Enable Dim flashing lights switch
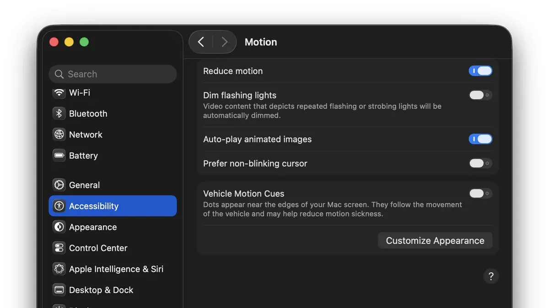Image resolution: width=549 pixels, height=308 pixels. [x=480, y=95]
